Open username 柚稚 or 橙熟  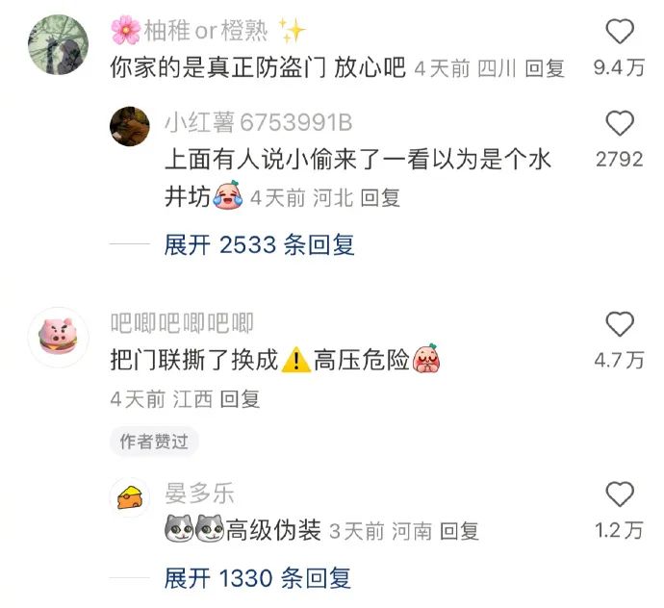[x=208, y=31]
